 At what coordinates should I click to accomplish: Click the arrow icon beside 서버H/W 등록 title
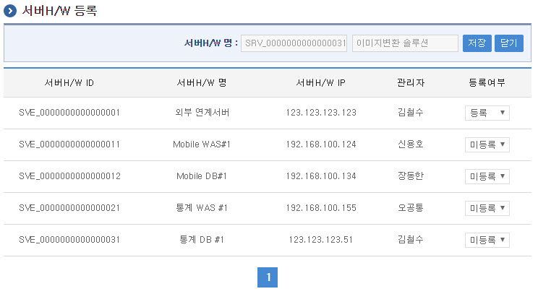pos(11,11)
